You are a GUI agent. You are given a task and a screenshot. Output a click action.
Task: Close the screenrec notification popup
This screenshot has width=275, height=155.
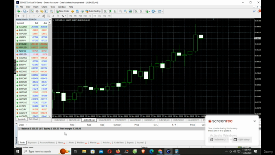tap(254, 121)
